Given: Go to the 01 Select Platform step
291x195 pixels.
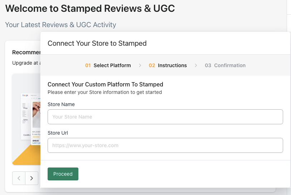Looking at the screenshot, I should click(108, 65).
